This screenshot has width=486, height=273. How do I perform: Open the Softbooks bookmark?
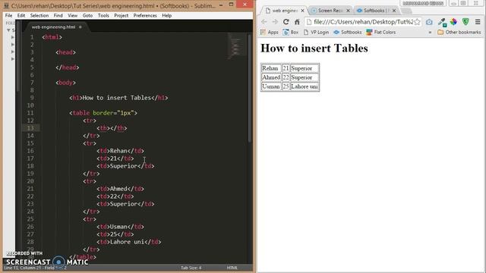(348, 32)
